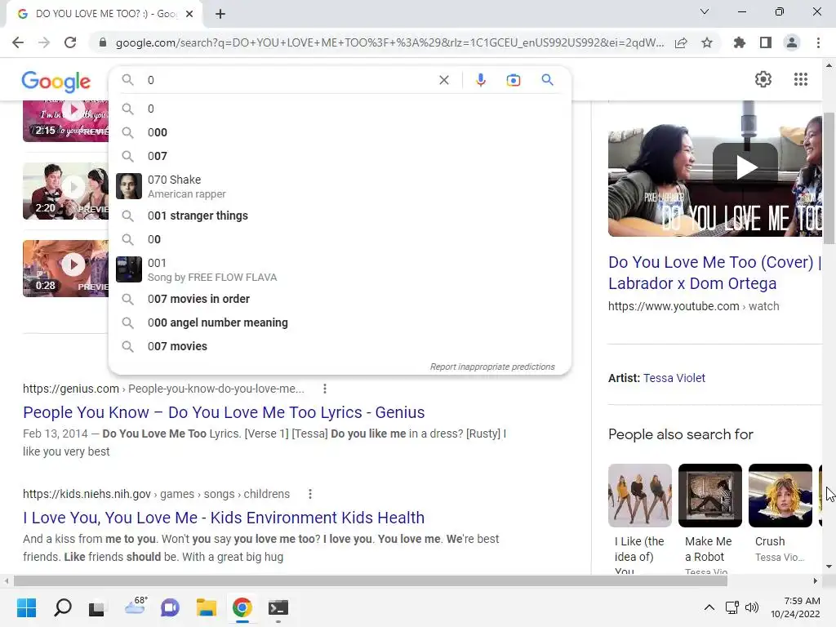Go back to the previous page
Image resolution: width=836 pixels, height=627 pixels.
click(18, 42)
